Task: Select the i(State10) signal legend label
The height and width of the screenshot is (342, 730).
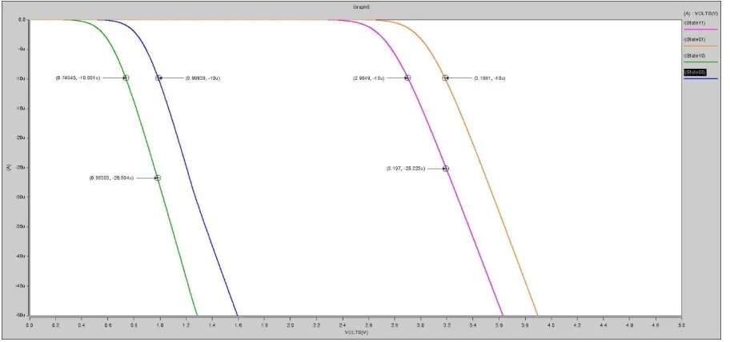Action: 695,56
